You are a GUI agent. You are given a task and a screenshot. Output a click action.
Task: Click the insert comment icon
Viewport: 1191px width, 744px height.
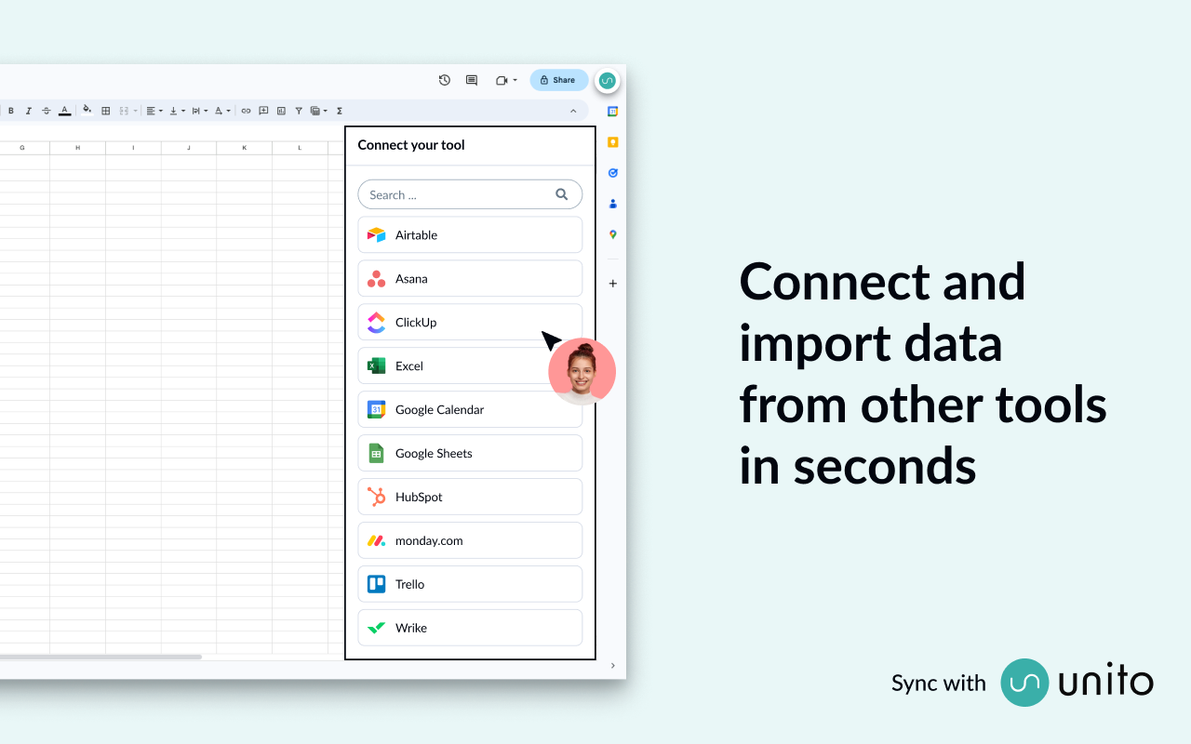pos(263,111)
